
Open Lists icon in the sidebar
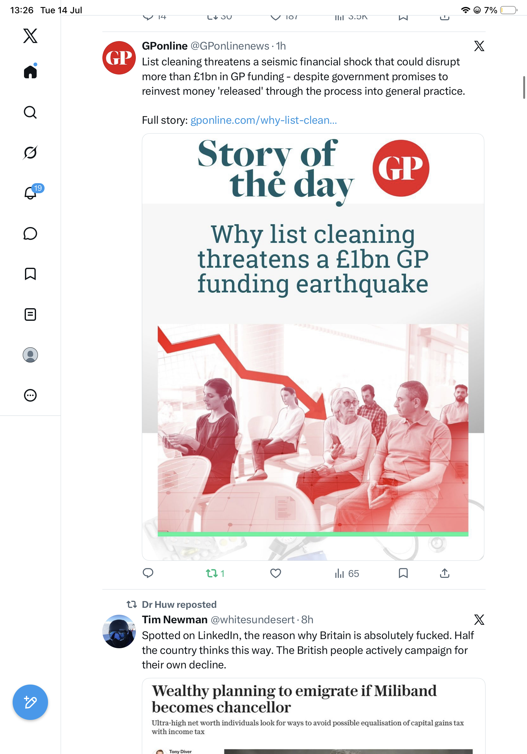click(30, 314)
